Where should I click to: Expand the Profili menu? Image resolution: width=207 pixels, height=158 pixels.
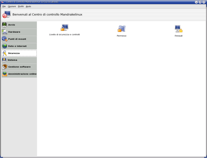pos(21,6)
